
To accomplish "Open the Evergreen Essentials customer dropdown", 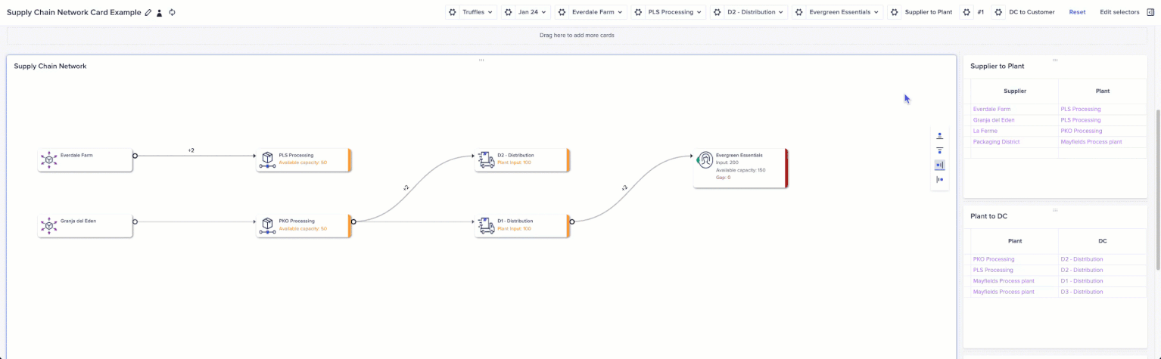I will (845, 12).
